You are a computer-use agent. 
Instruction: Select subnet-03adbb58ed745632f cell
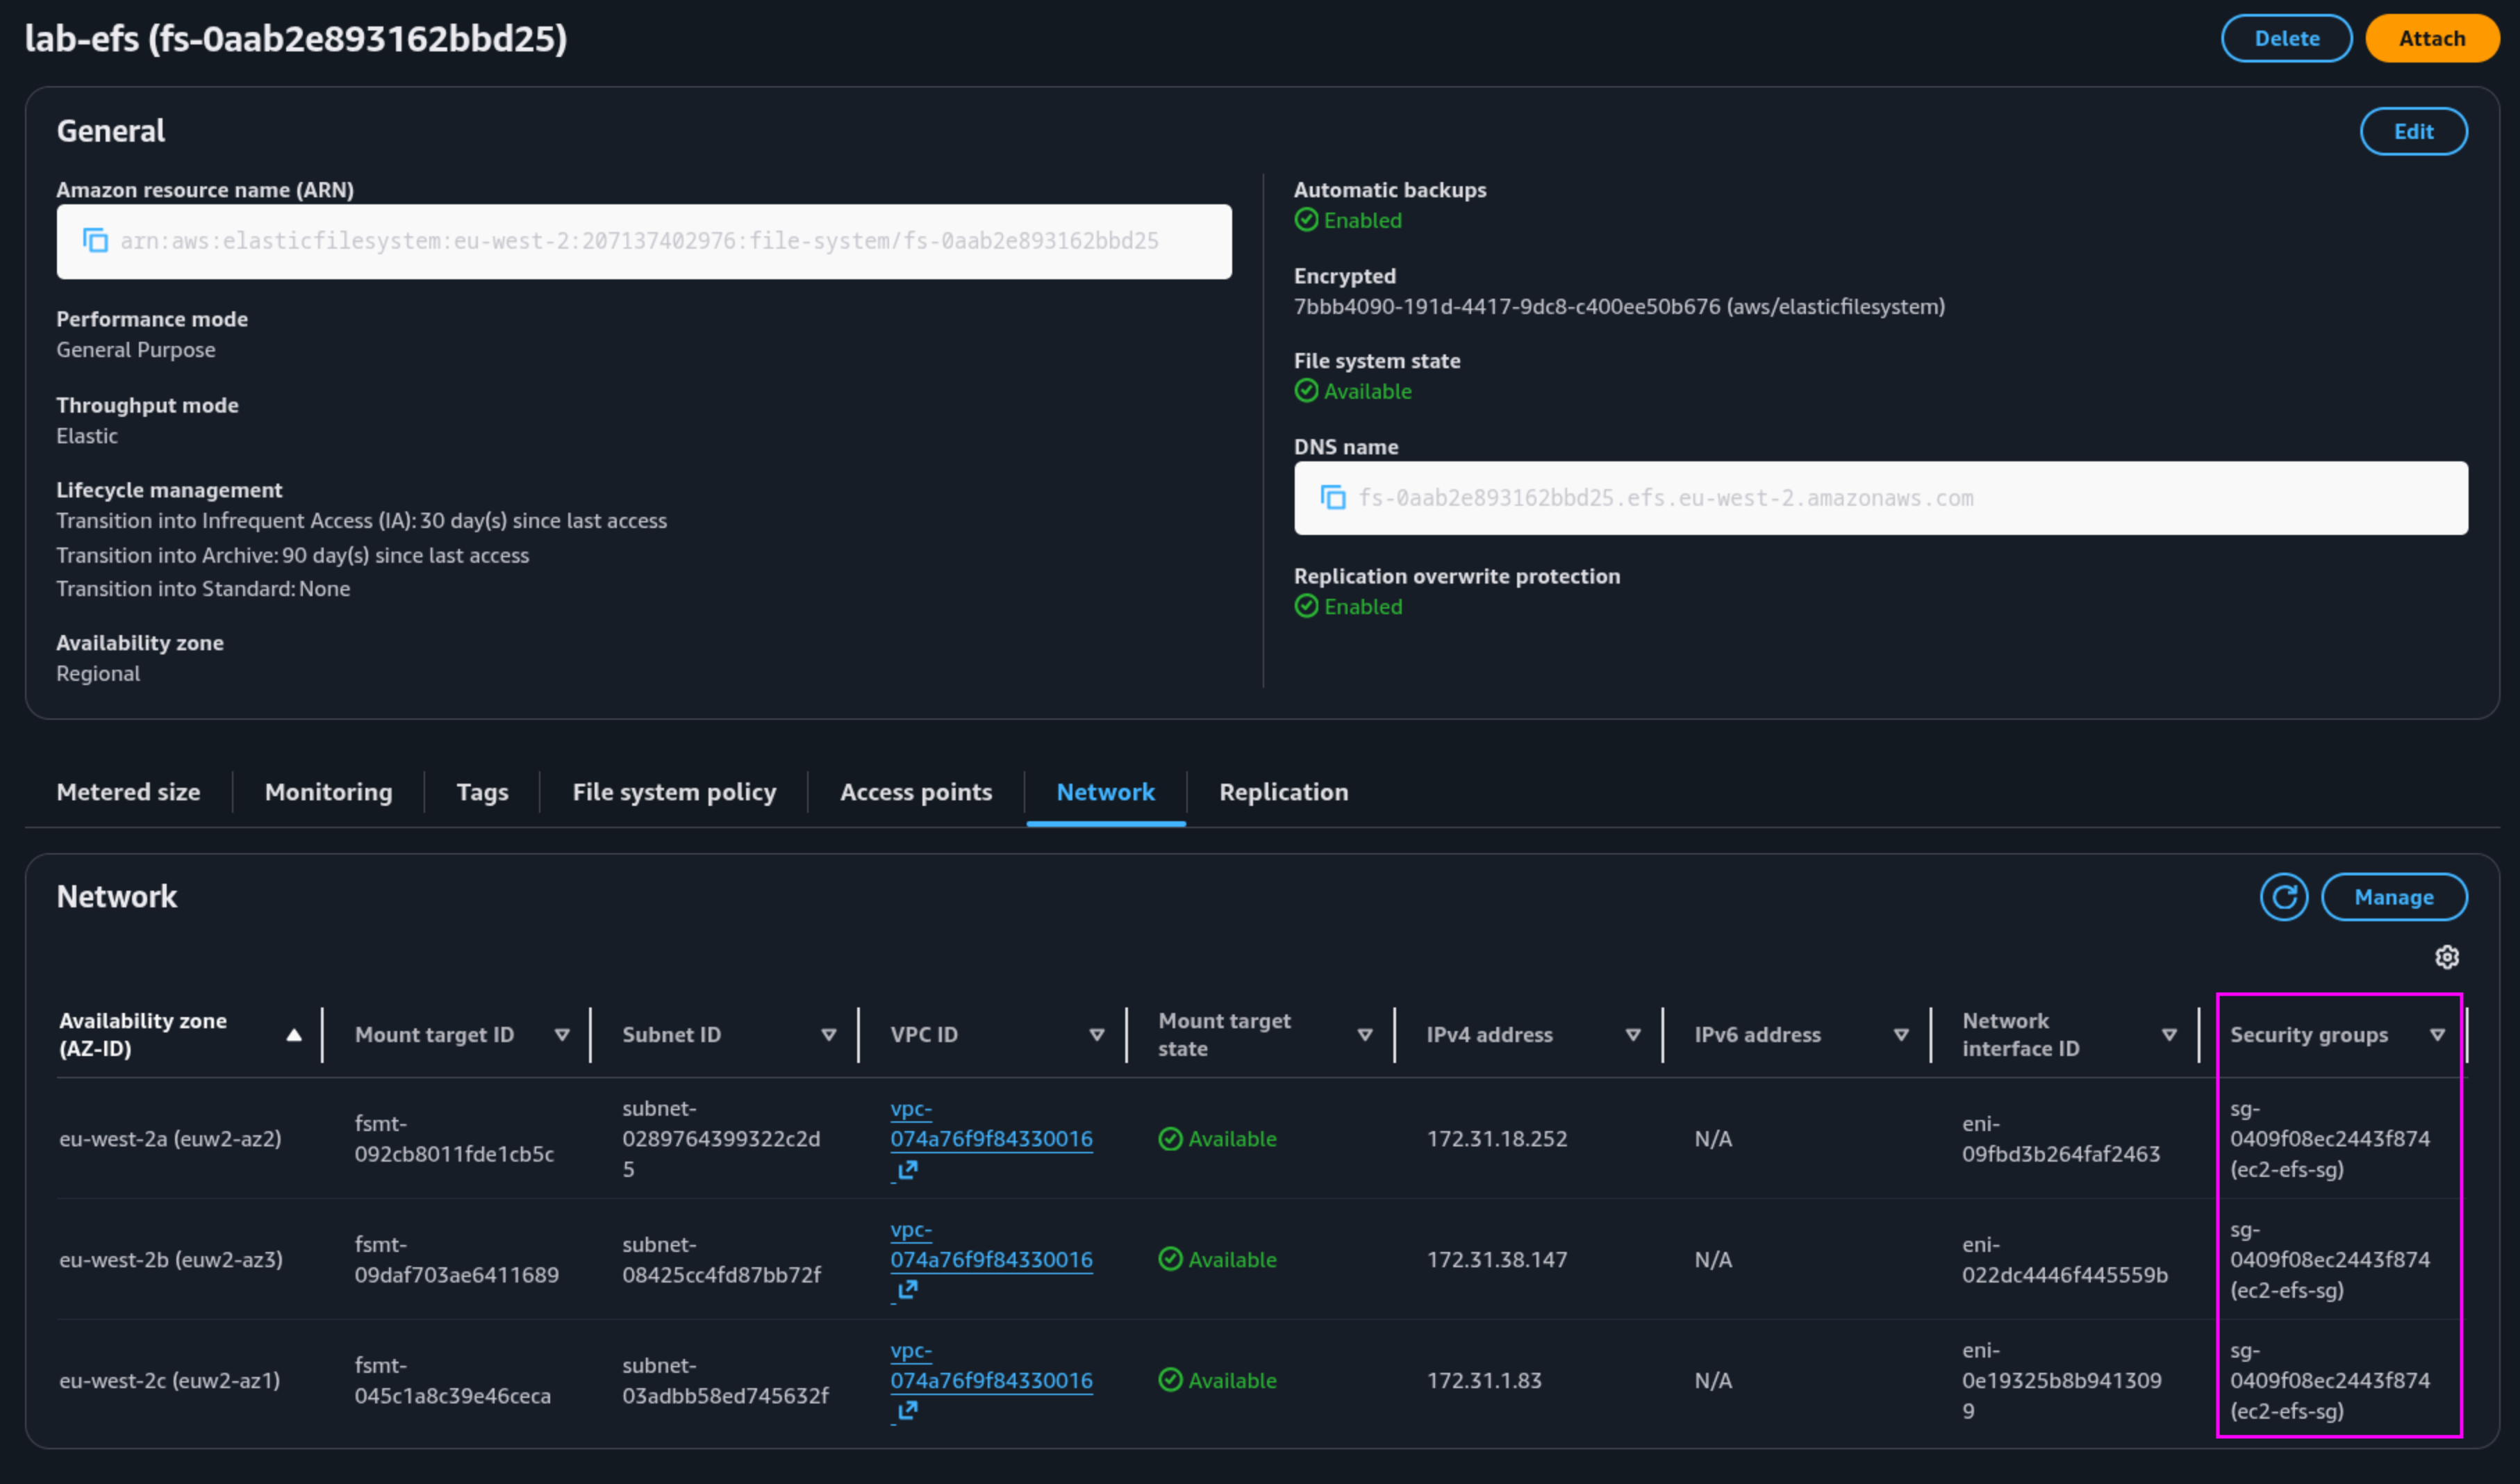tap(725, 1380)
